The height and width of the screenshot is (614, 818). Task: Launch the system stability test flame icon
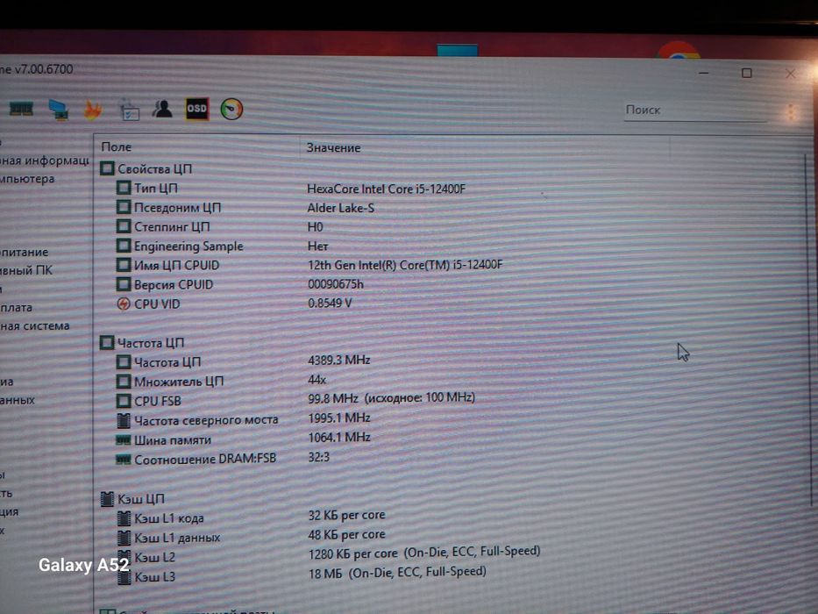93,110
